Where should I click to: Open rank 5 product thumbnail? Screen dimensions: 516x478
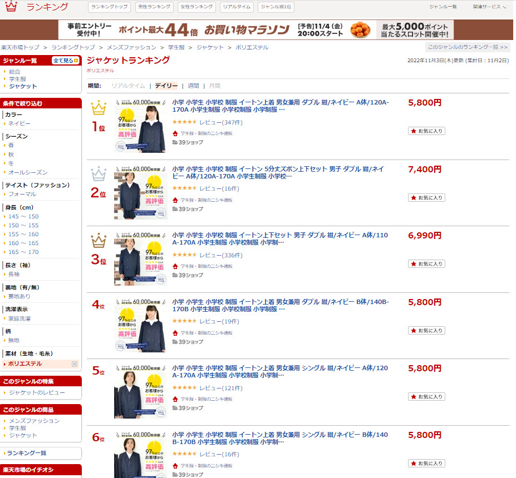coord(140,392)
